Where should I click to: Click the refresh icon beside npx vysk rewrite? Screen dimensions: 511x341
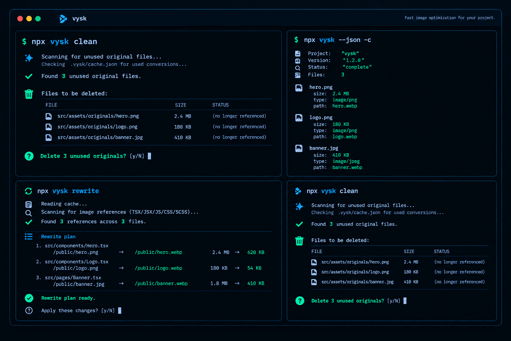tap(29, 191)
